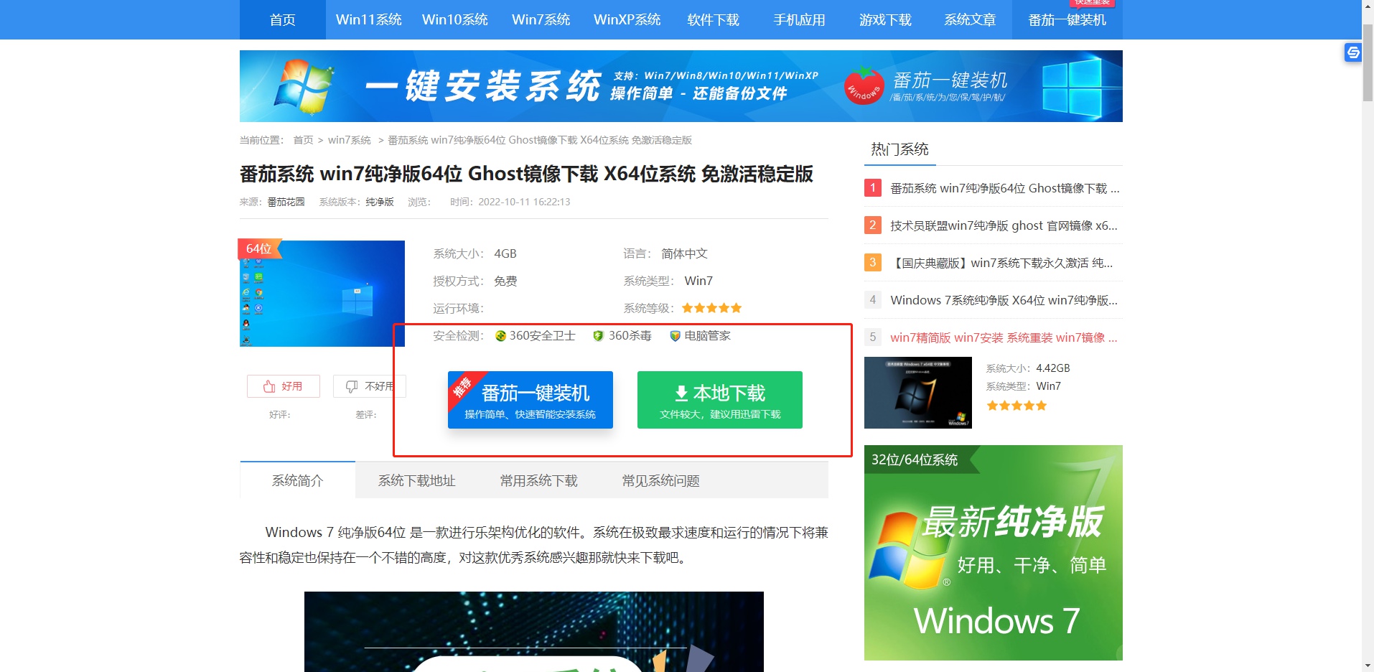Open 游戏下载 navigation item
The width and height of the screenshot is (1374, 672).
(x=886, y=19)
